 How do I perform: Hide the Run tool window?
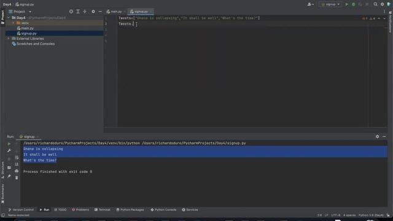coord(384,136)
